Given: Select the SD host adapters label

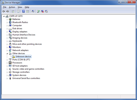Looking at the screenshot, I should (20, 66).
